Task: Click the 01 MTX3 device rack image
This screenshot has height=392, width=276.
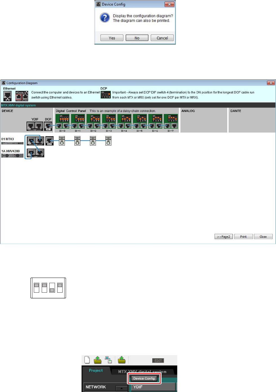Action: click(12, 143)
